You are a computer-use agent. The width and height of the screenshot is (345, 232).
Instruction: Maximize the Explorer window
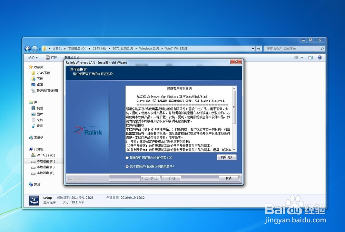[310, 40]
